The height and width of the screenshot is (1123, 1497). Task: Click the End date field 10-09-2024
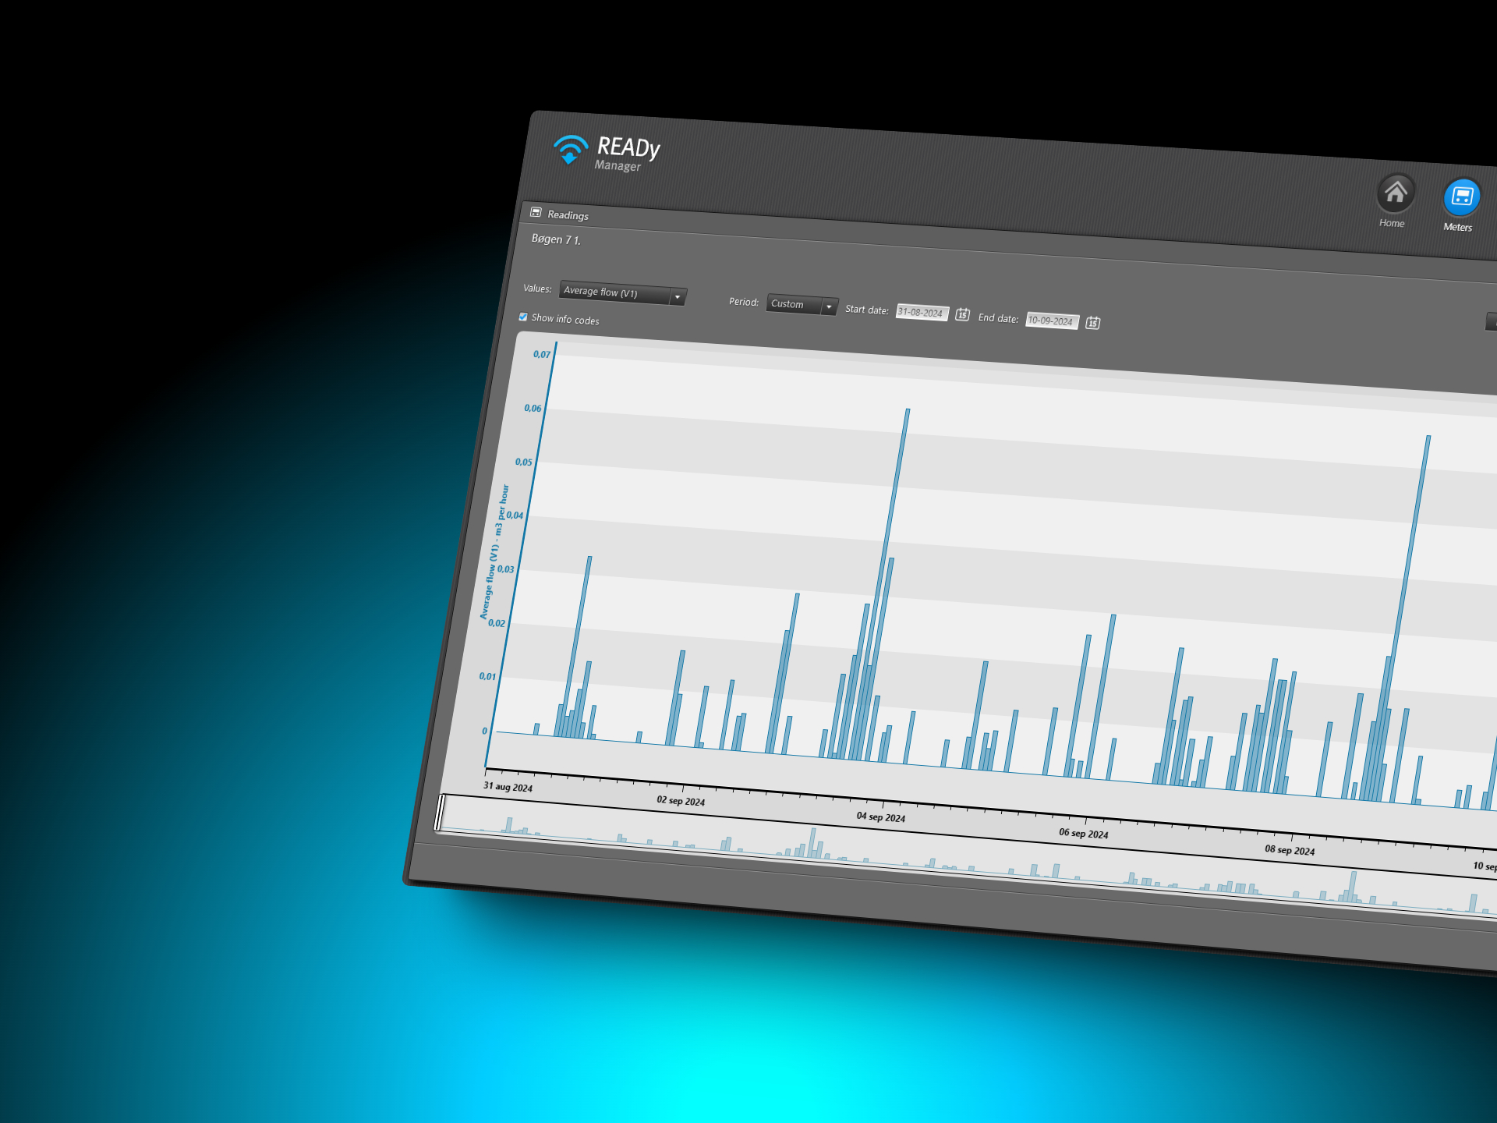tap(1052, 321)
